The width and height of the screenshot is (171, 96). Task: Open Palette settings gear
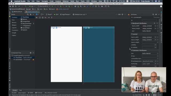(30, 14)
